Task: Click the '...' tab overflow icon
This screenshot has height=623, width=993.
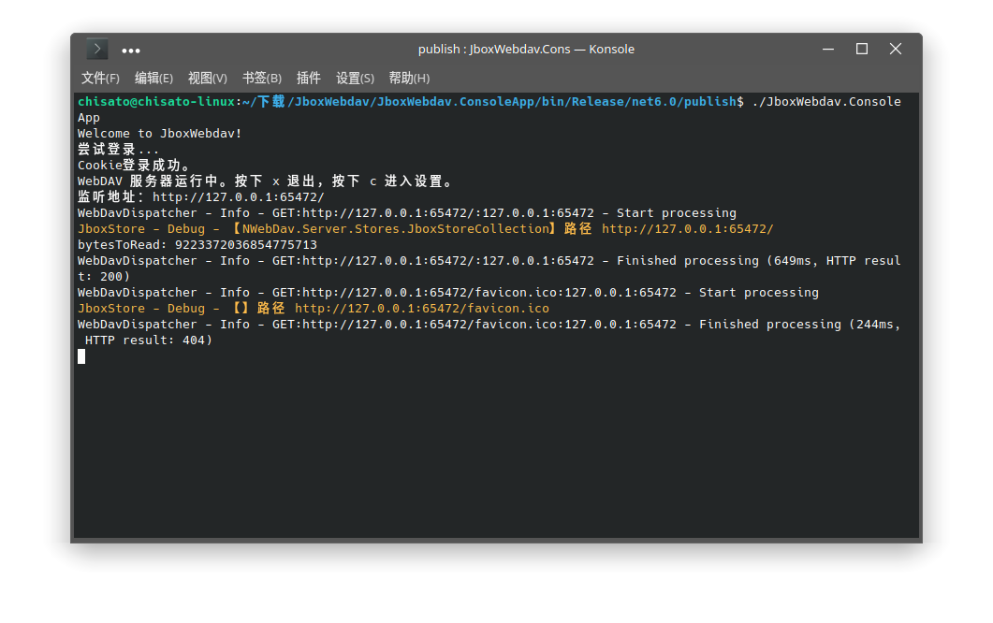Action: pyautogui.click(x=130, y=50)
